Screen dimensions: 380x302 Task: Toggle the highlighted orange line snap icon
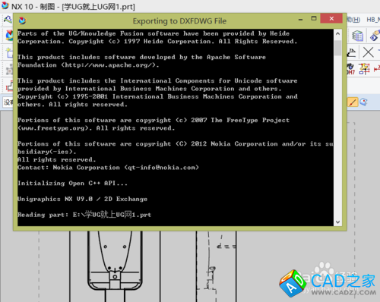tap(353, 102)
